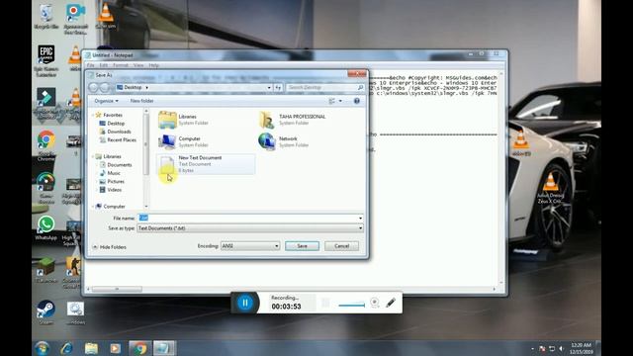Click Notepad horizontal scrollbar thumb
This screenshot has height=356, width=633.
(x=117, y=289)
